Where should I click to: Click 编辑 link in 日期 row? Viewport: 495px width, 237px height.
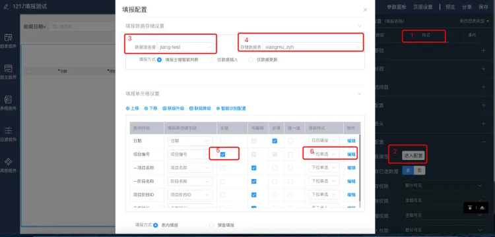click(351, 141)
